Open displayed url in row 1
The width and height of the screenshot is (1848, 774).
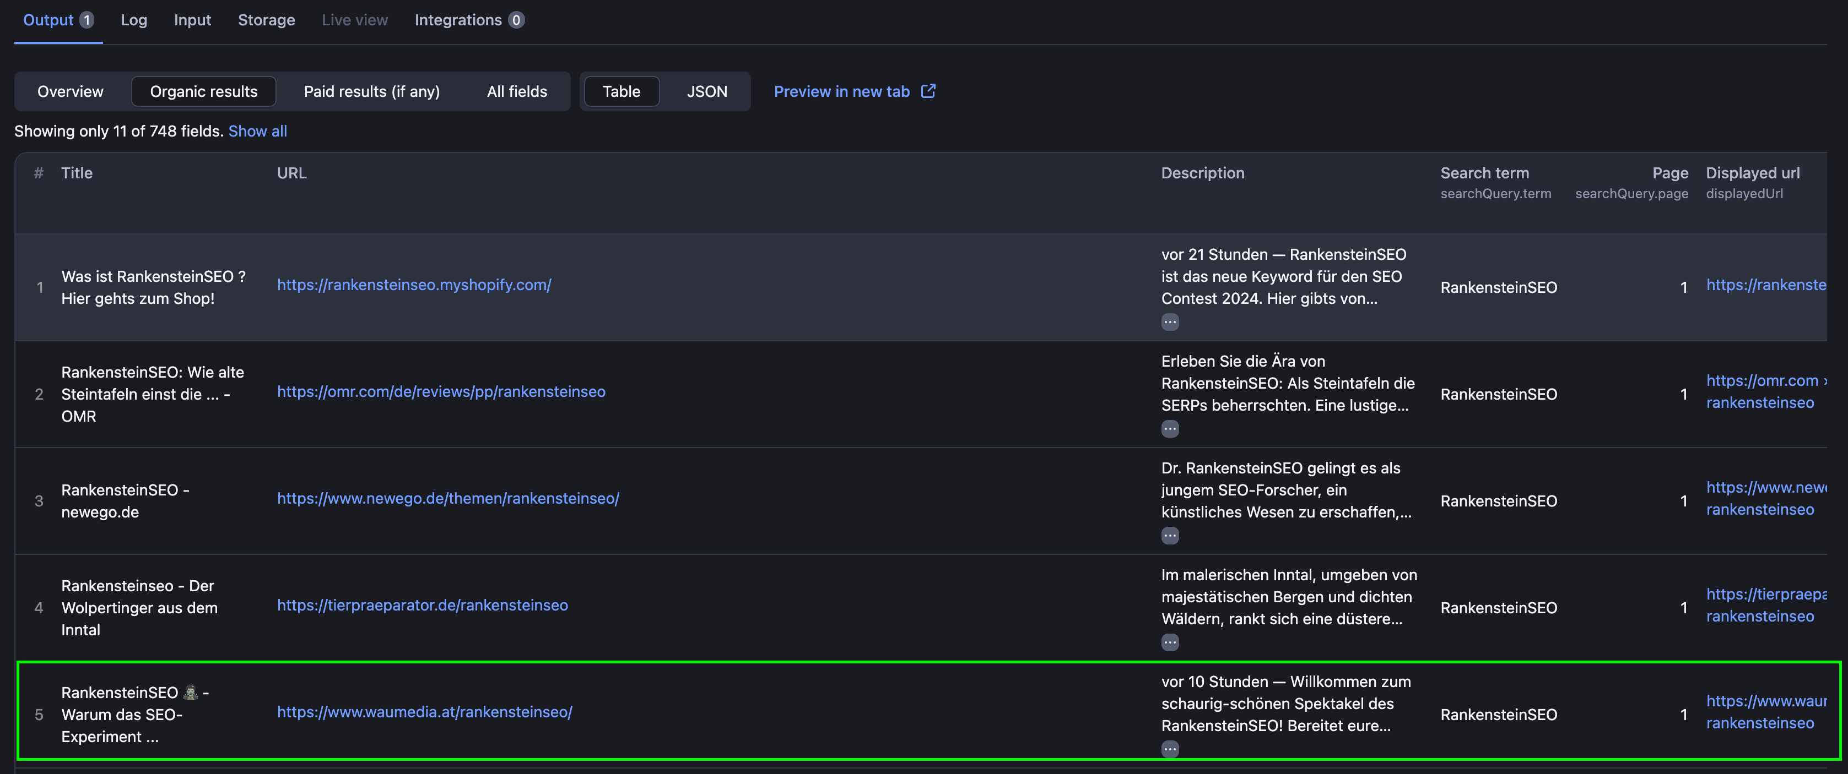[1765, 285]
